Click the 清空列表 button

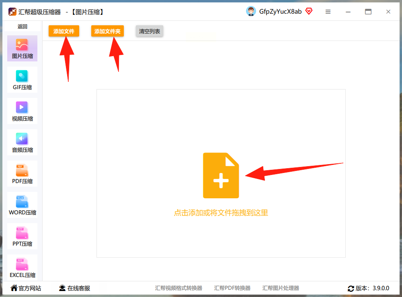click(x=150, y=31)
